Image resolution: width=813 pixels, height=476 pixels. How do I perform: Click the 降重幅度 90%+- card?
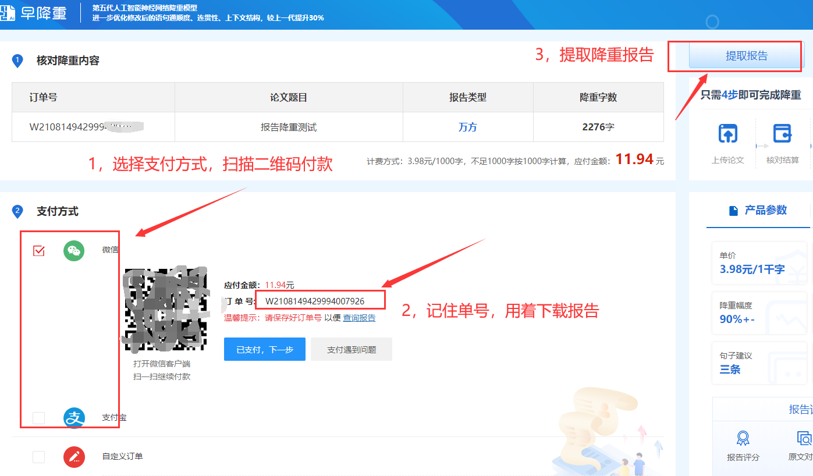[760, 313]
